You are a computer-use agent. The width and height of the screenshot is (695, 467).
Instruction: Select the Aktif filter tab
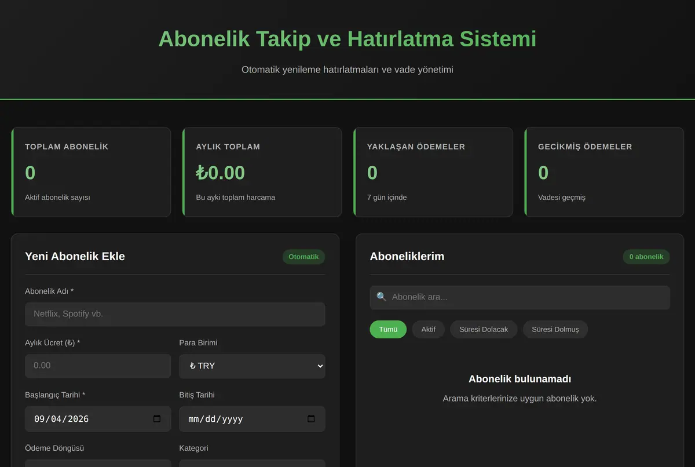tap(429, 329)
